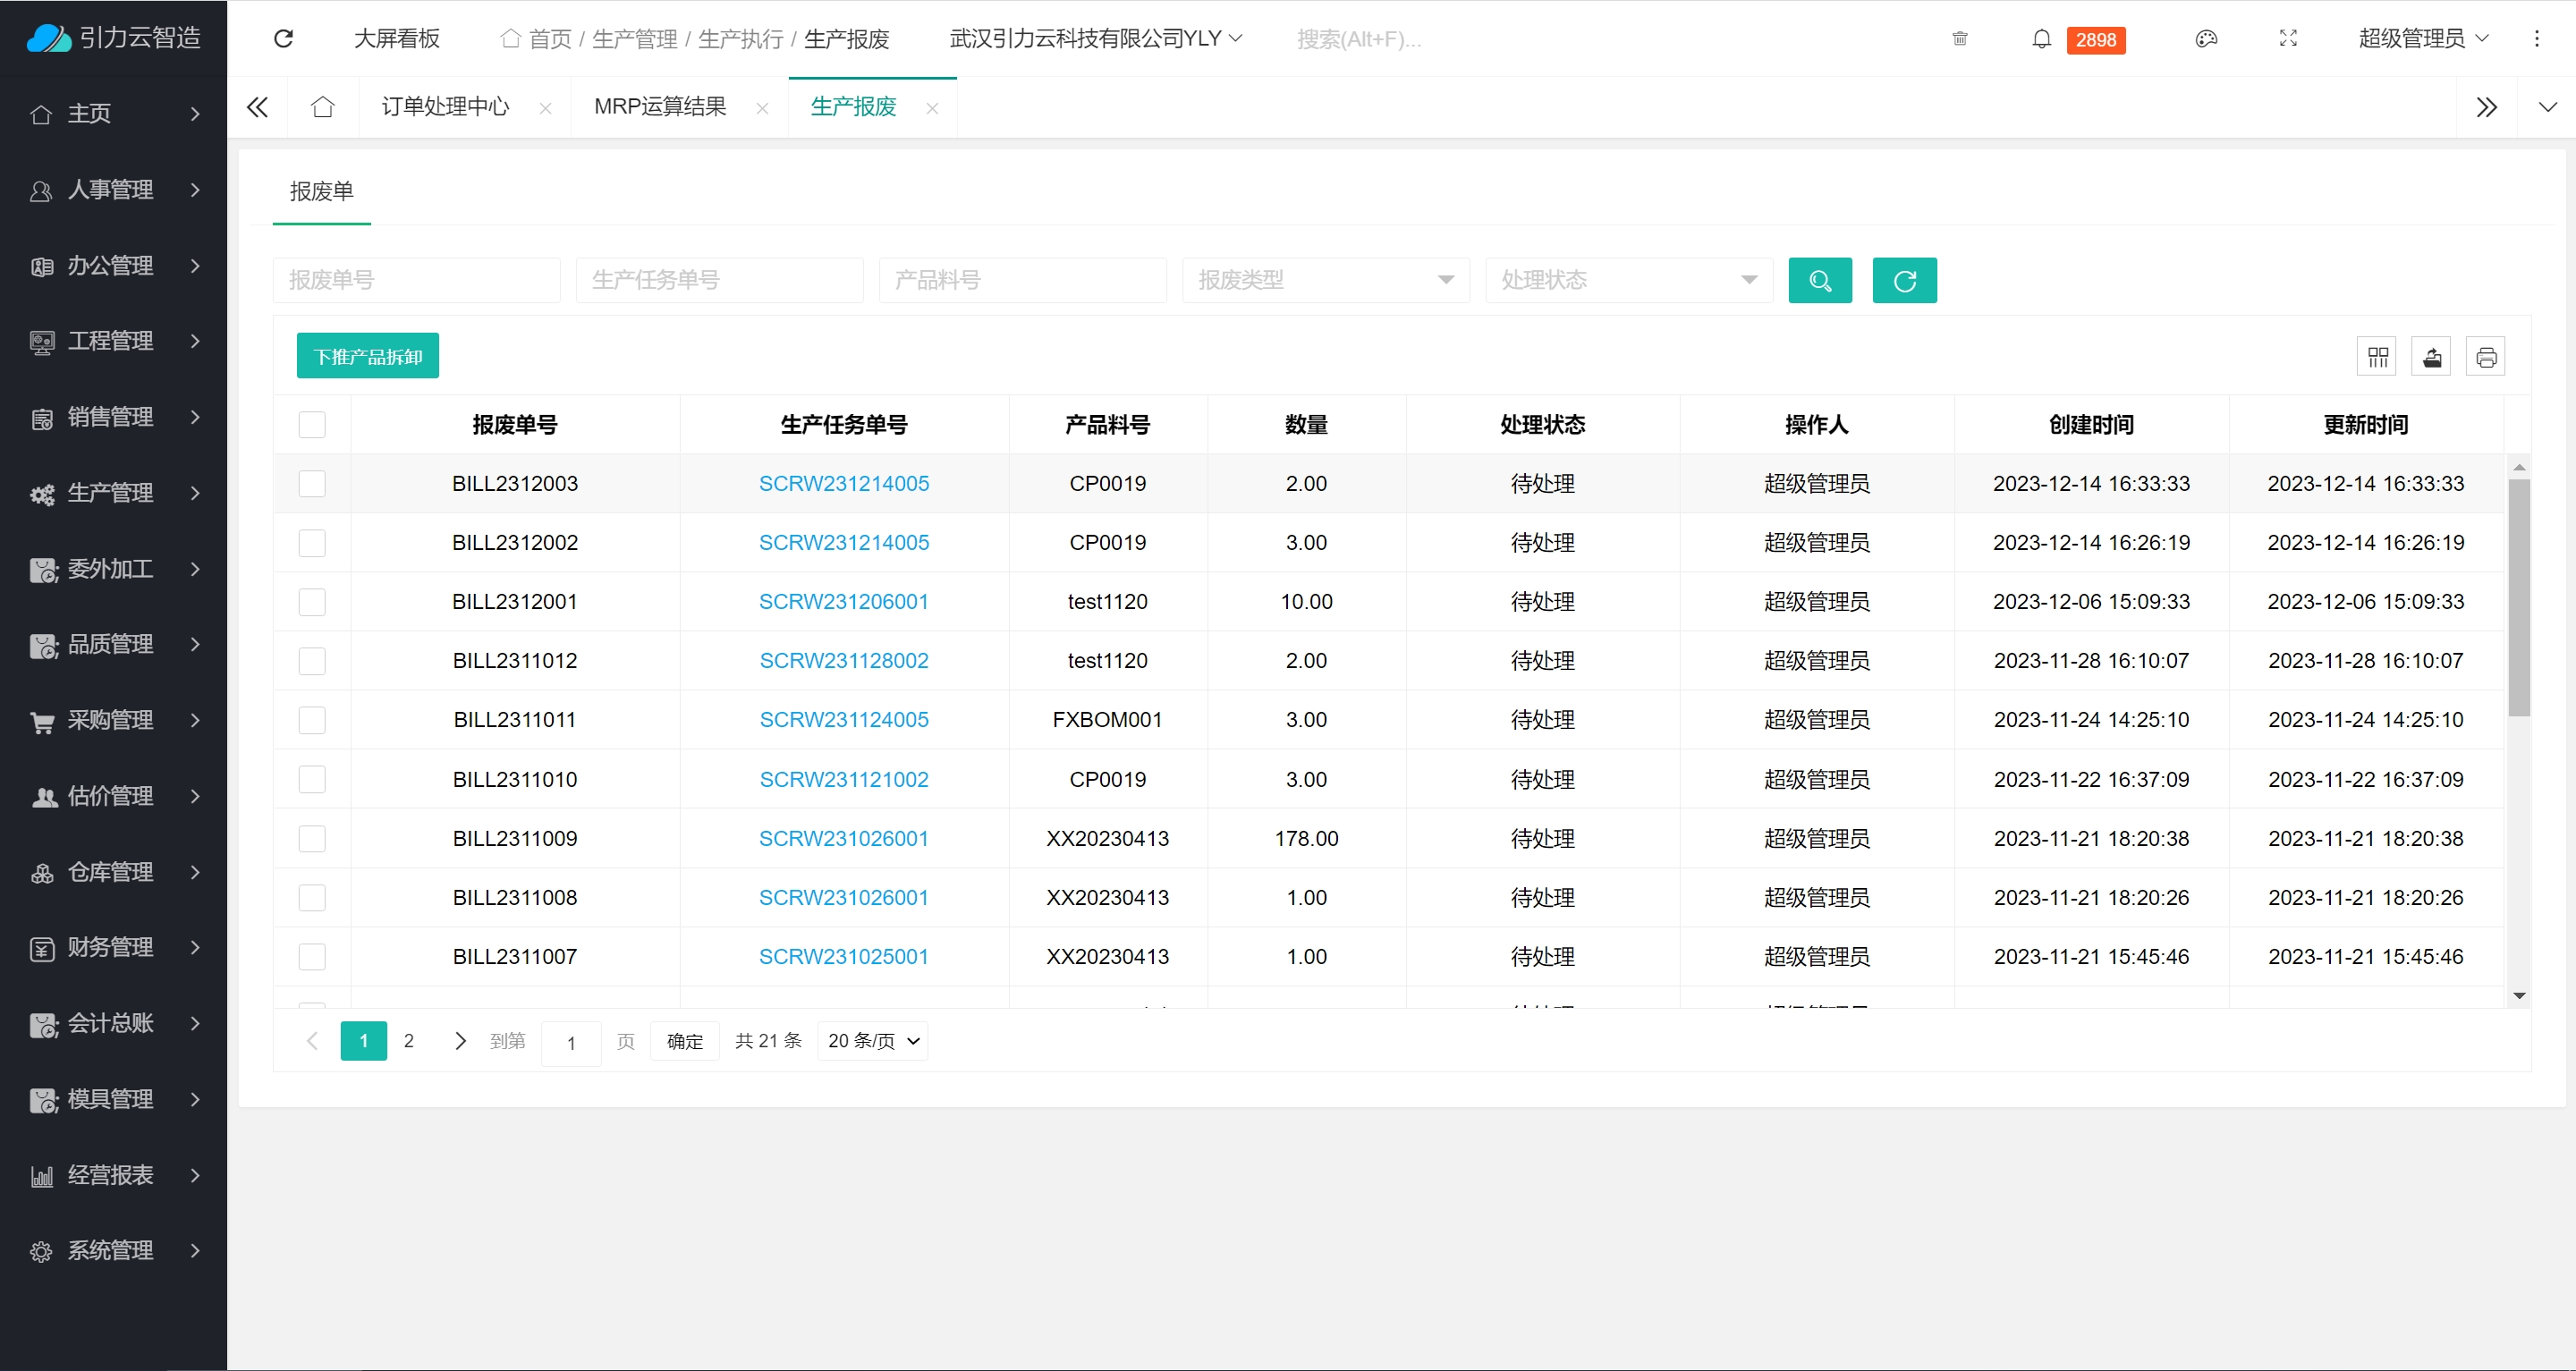Open column filter grid icon
The width and height of the screenshot is (2576, 1371).
(2377, 357)
